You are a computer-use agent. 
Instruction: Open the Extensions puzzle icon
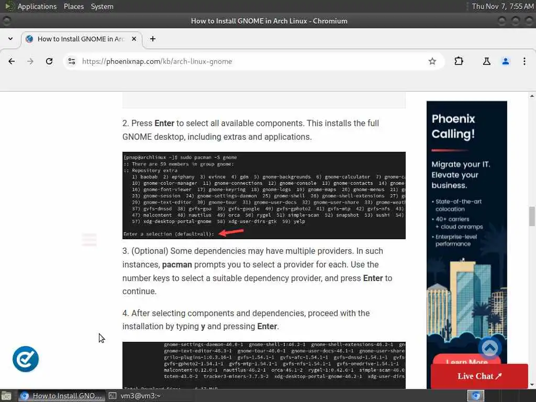tap(459, 61)
